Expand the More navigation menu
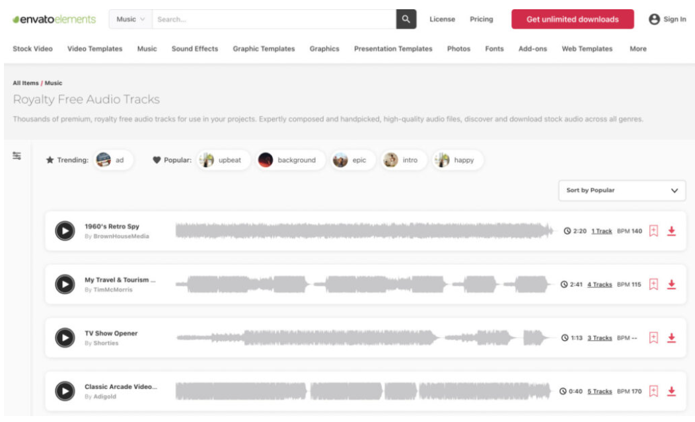 638,49
